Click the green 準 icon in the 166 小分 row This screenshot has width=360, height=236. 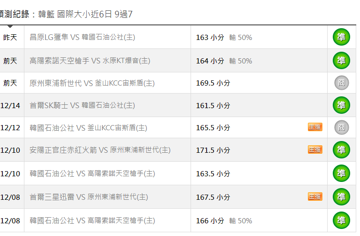pos(341,220)
